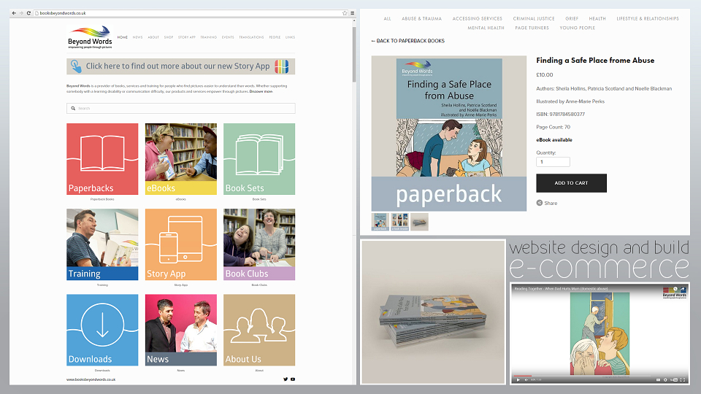701x394 pixels.
Task: Click the search magnifier icon
Action: 73,108
